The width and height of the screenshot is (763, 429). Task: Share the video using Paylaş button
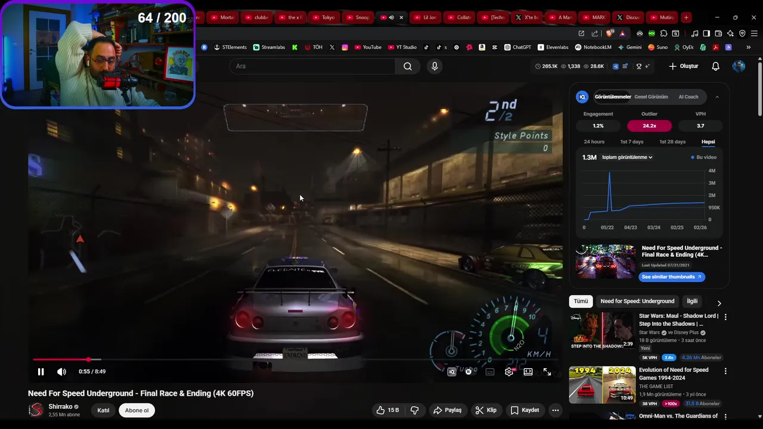pyautogui.click(x=448, y=410)
